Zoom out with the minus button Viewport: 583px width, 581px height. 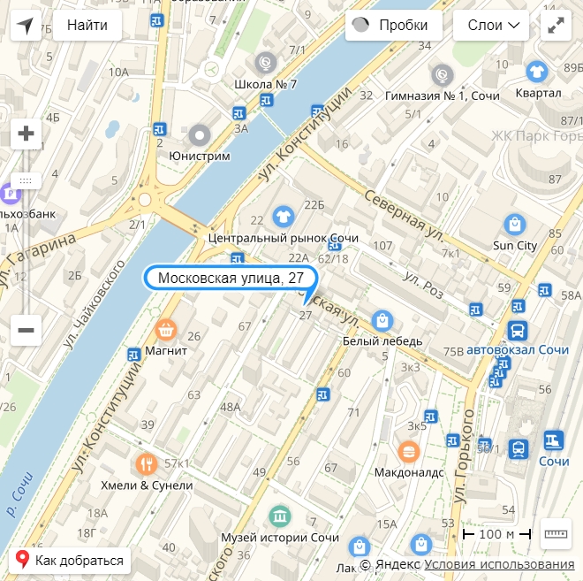pyautogui.click(x=26, y=330)
